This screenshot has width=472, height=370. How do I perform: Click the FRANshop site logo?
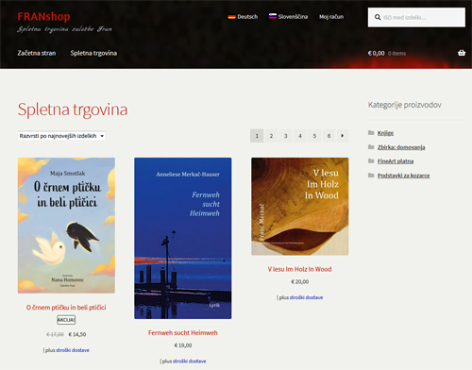coord(43,16)
